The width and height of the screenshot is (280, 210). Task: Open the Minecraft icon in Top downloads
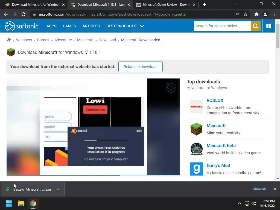pos(196,129)
